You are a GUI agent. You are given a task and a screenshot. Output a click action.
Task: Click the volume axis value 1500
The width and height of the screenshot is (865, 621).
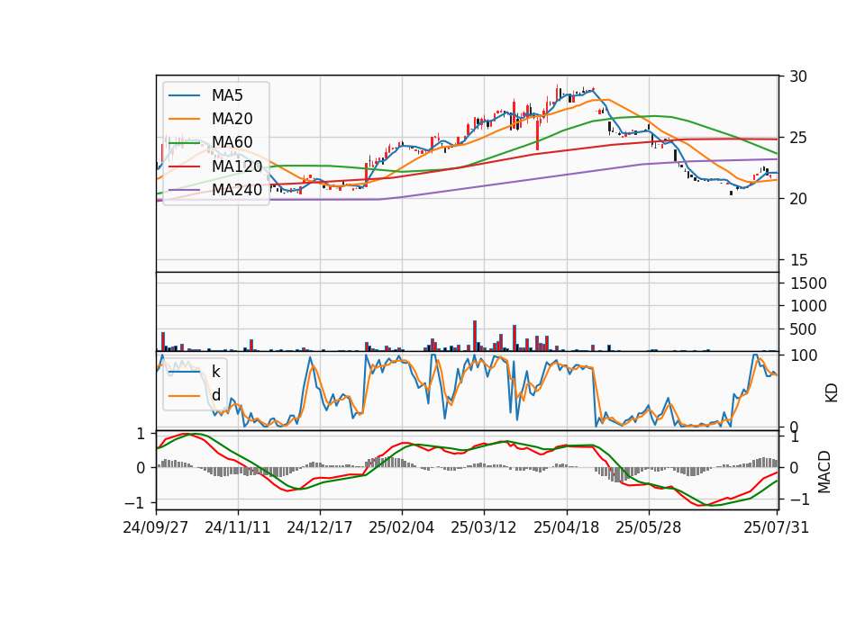(808, 283)
